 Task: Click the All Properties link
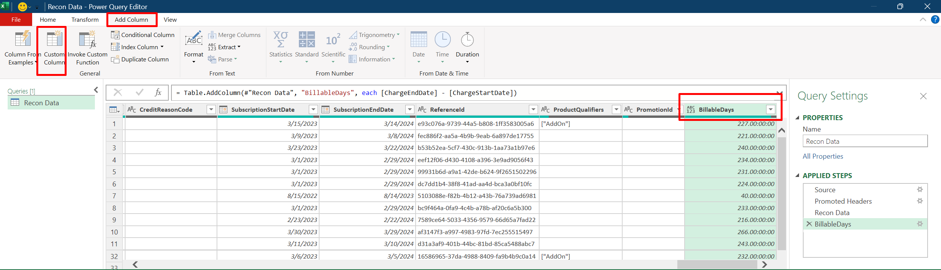pyautogui.click(x=823, y=156)
